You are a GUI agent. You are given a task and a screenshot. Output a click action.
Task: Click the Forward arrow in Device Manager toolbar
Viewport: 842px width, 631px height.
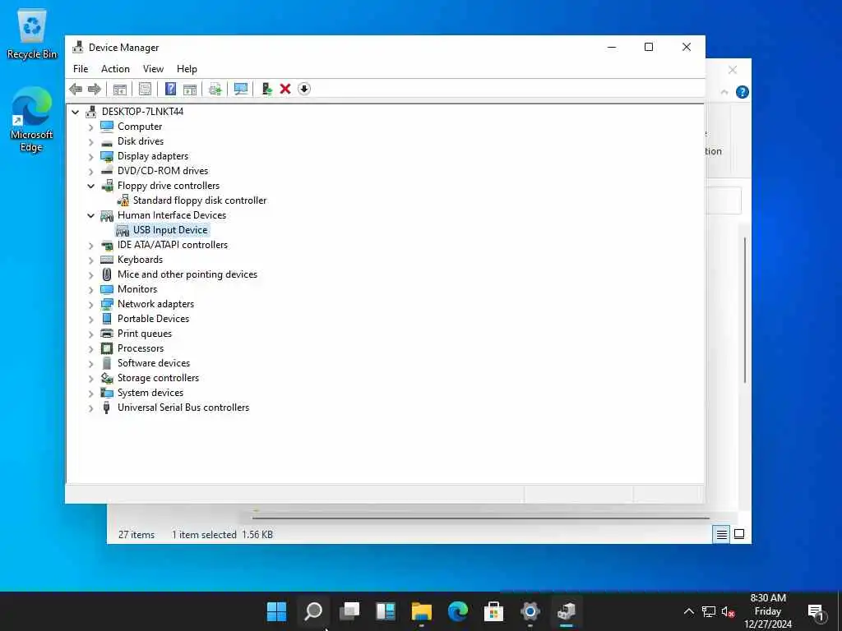[95, 89]
